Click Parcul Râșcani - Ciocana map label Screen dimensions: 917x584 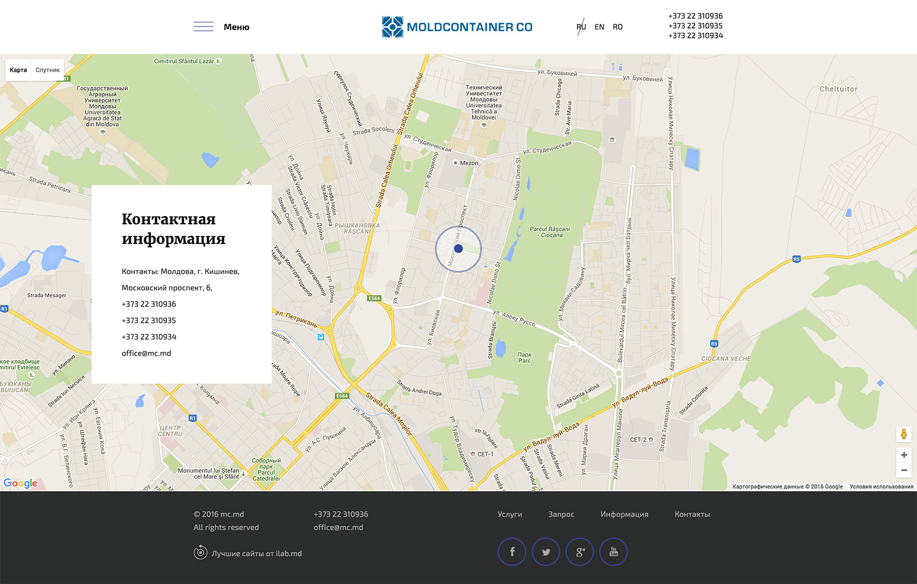[x=550, y=232]
